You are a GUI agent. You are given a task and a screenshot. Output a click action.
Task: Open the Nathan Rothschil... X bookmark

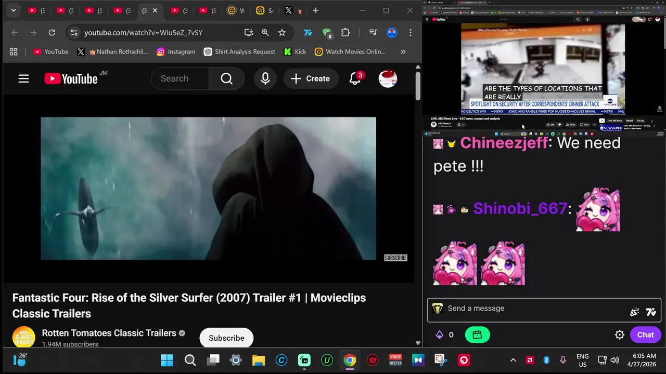click(112, 51)
